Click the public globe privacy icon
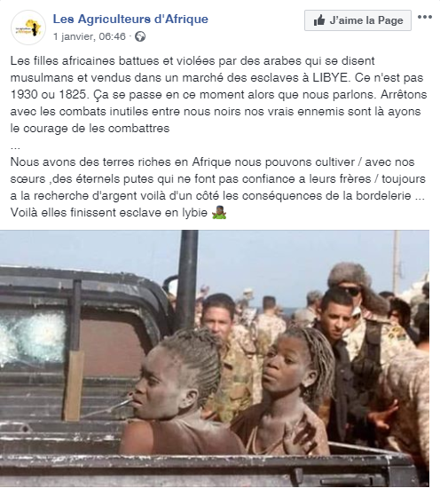 tap(140, 36)
